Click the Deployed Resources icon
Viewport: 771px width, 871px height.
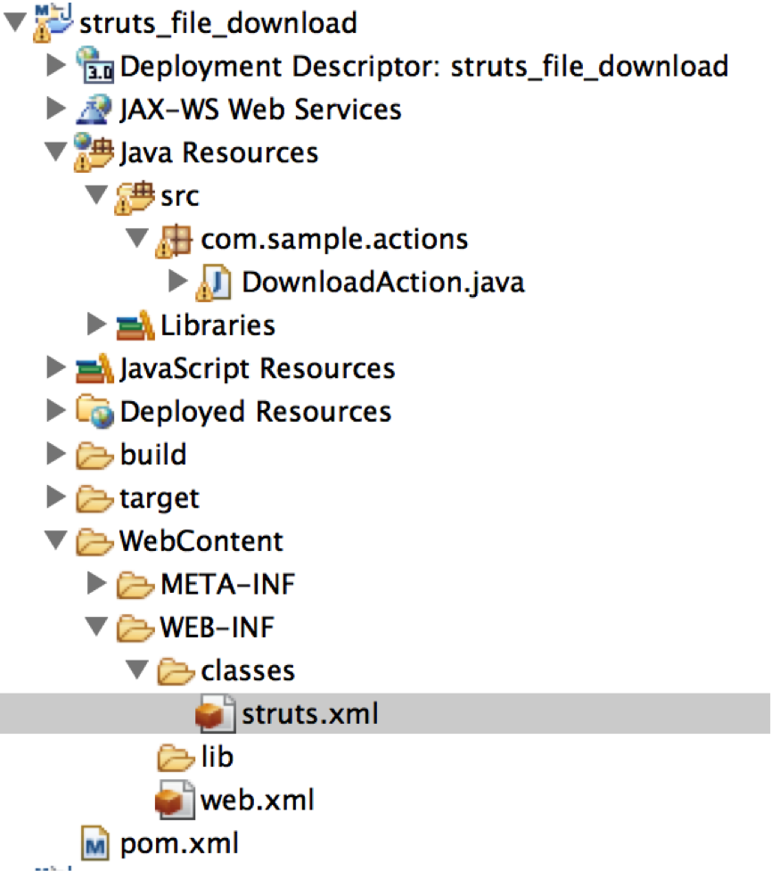[95, 412]
